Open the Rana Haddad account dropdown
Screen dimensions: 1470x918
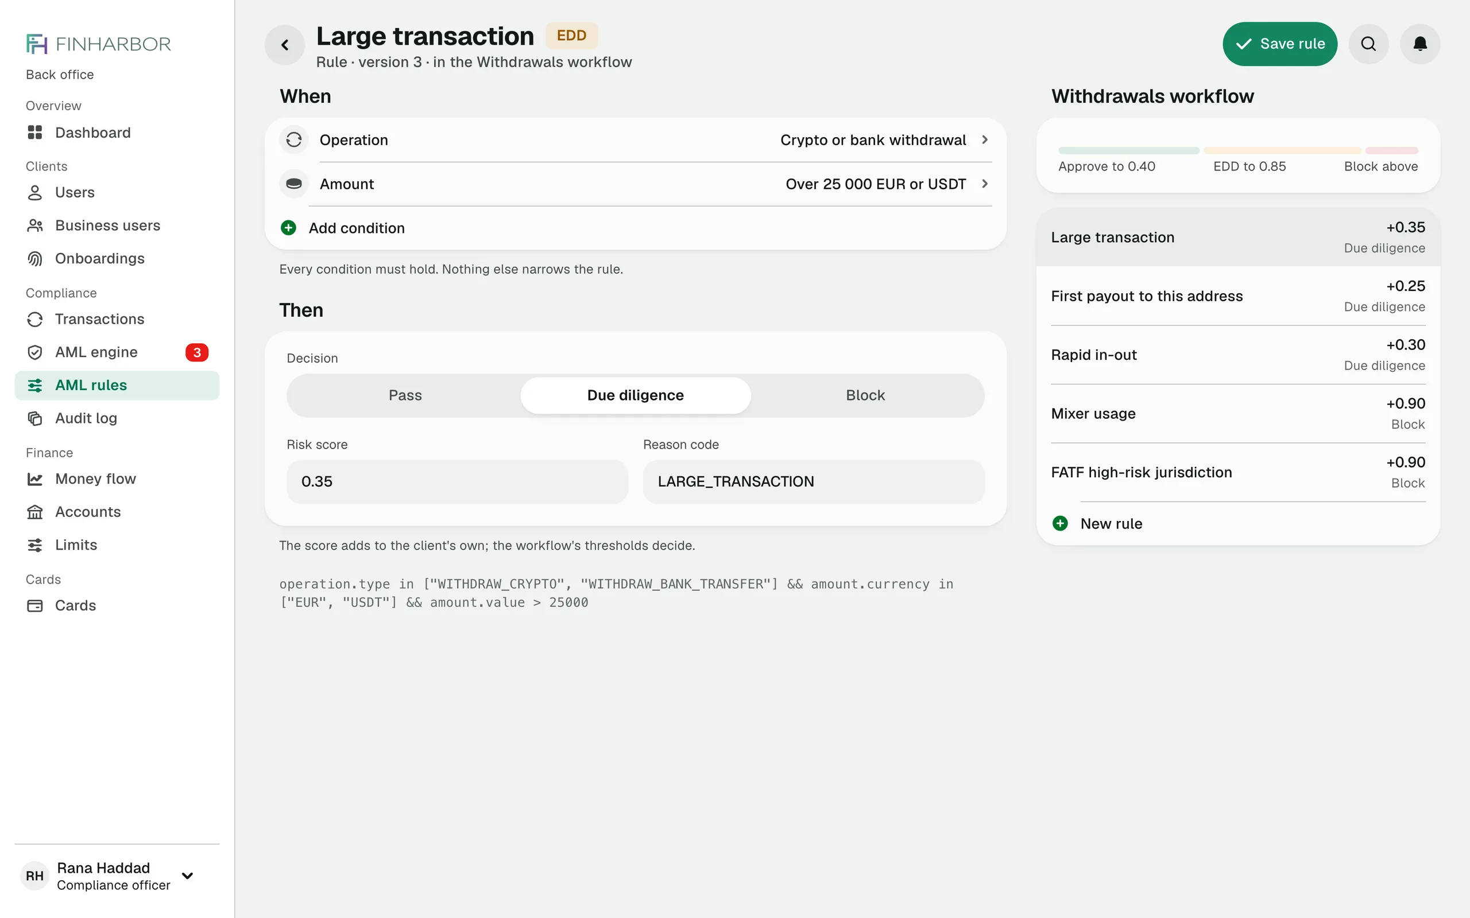point(187,876)
